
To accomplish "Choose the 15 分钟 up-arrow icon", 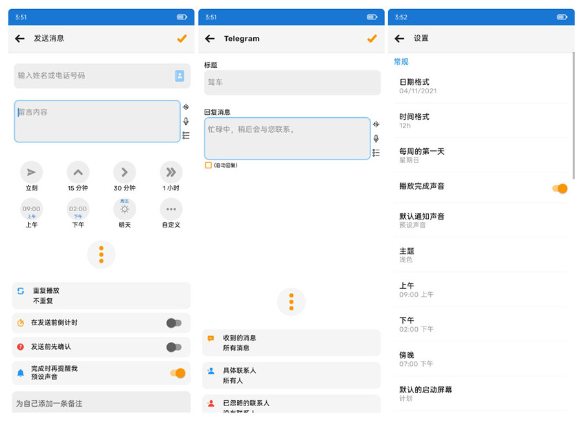I will point(78,172).
